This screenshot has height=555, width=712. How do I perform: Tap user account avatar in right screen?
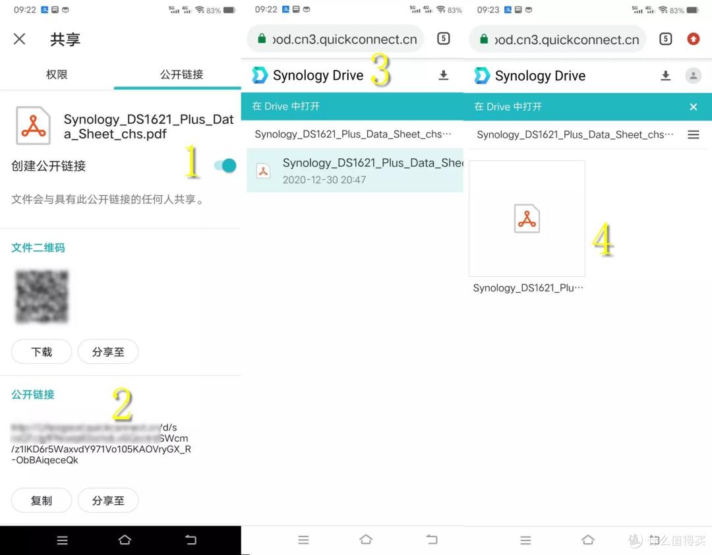pos(694,76)
